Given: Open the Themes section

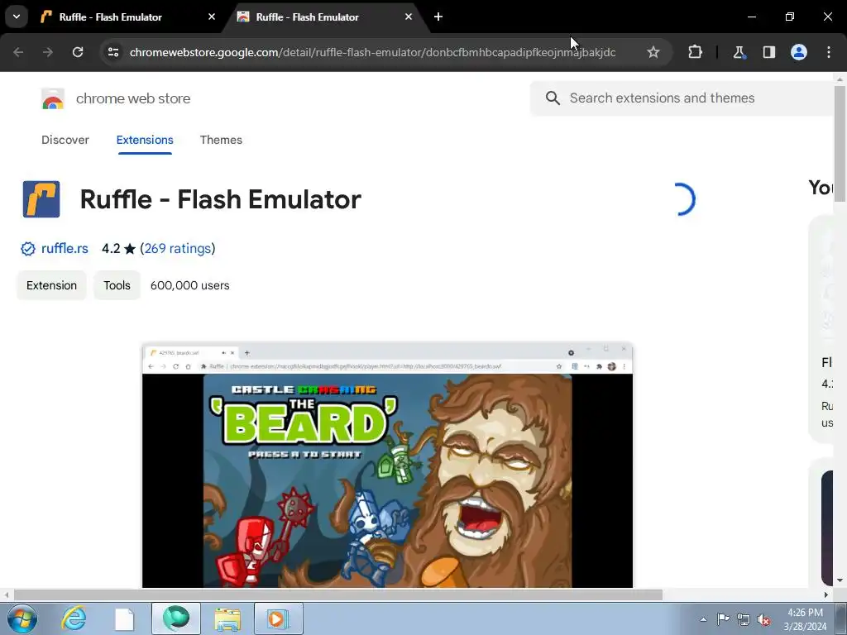Looking at the screenshot, I should (221, 140).
